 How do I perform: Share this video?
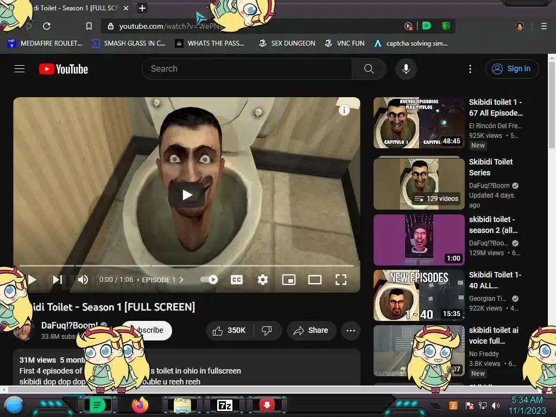click(x=311, y=331)
